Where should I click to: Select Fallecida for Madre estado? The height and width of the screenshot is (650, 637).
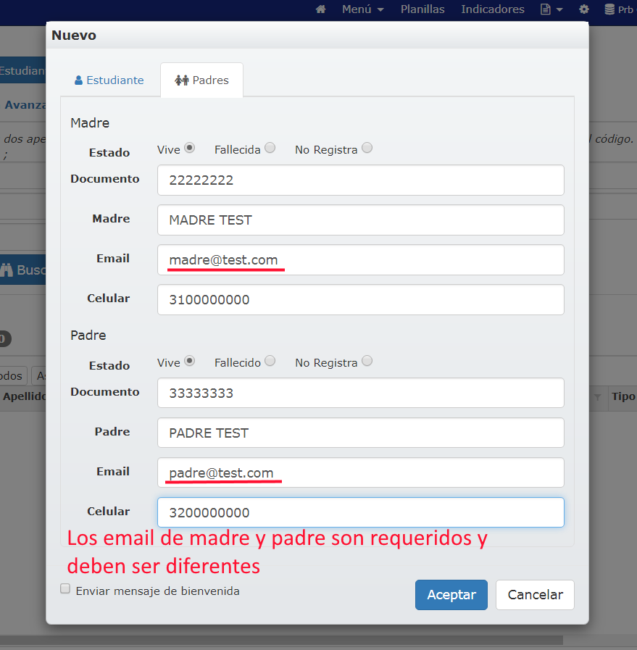coord(270,148)
